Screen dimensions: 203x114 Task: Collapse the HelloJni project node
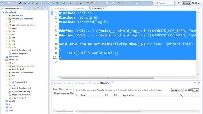tap(4, 12)
